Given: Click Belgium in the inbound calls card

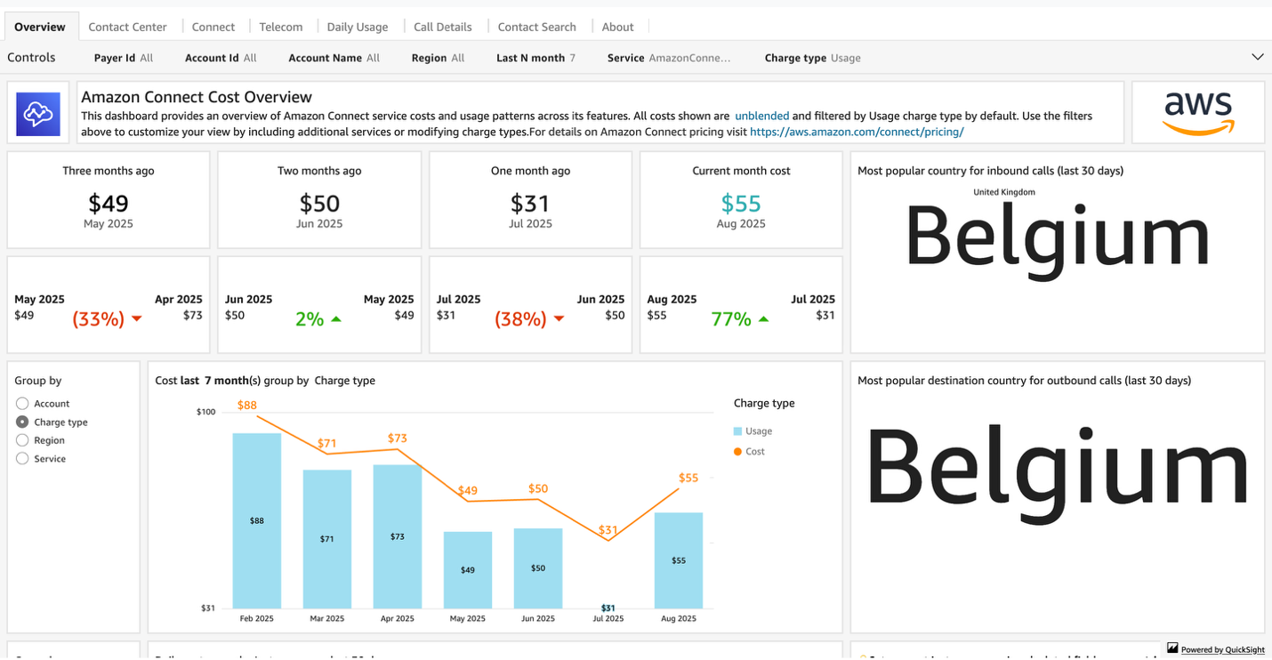Looking at the screenshot, I should point(1058,238).
